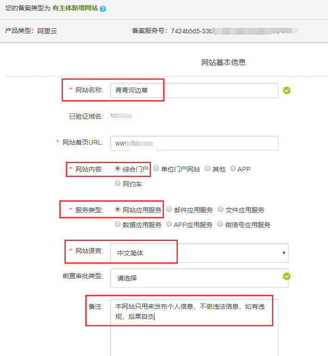Screen dimensions: 328x356
Task: Choose 其他 as website content
Action: tap(208, 169)
